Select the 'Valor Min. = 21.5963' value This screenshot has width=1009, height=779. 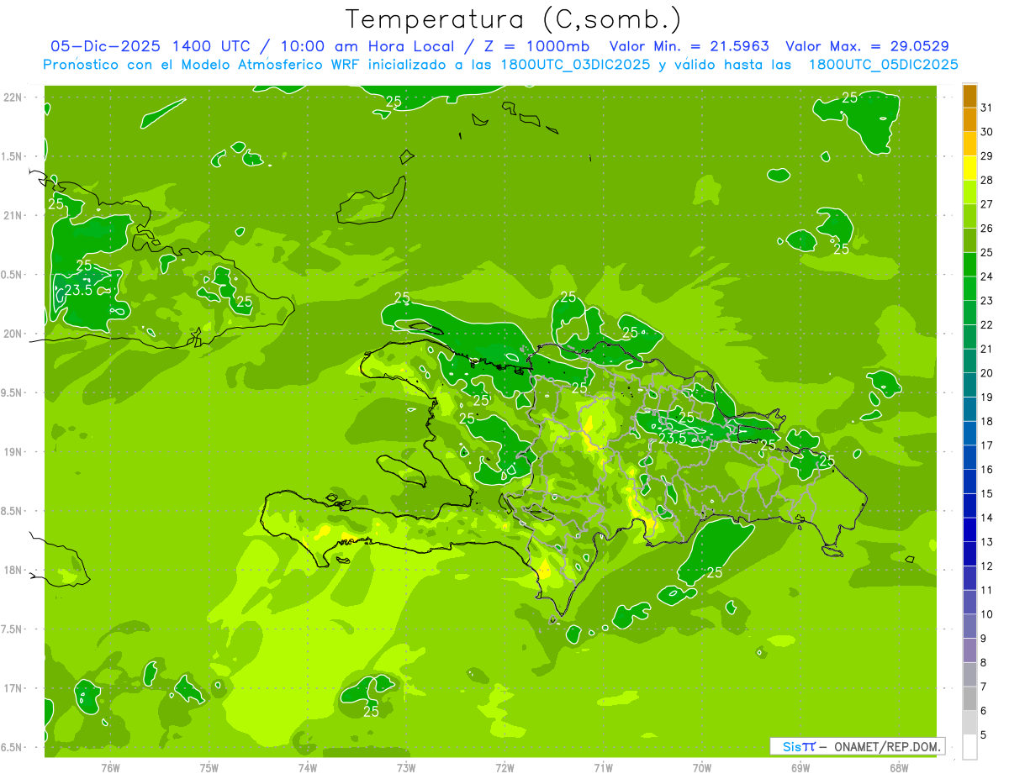pyautogui.click(x=690, y=46)
